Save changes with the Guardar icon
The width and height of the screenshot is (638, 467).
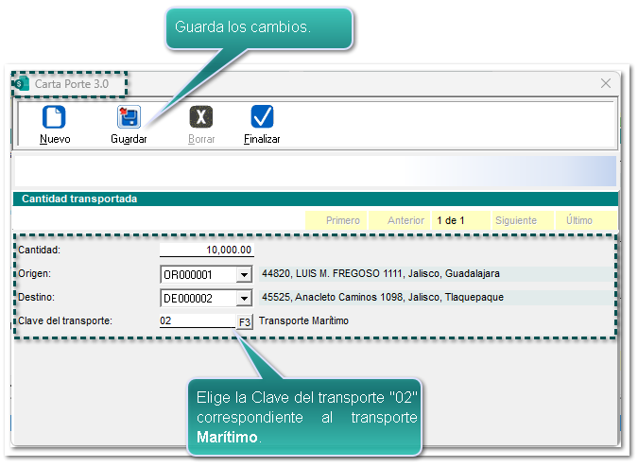point(129,117)
